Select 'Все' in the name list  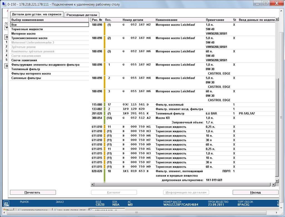[50, 25]
